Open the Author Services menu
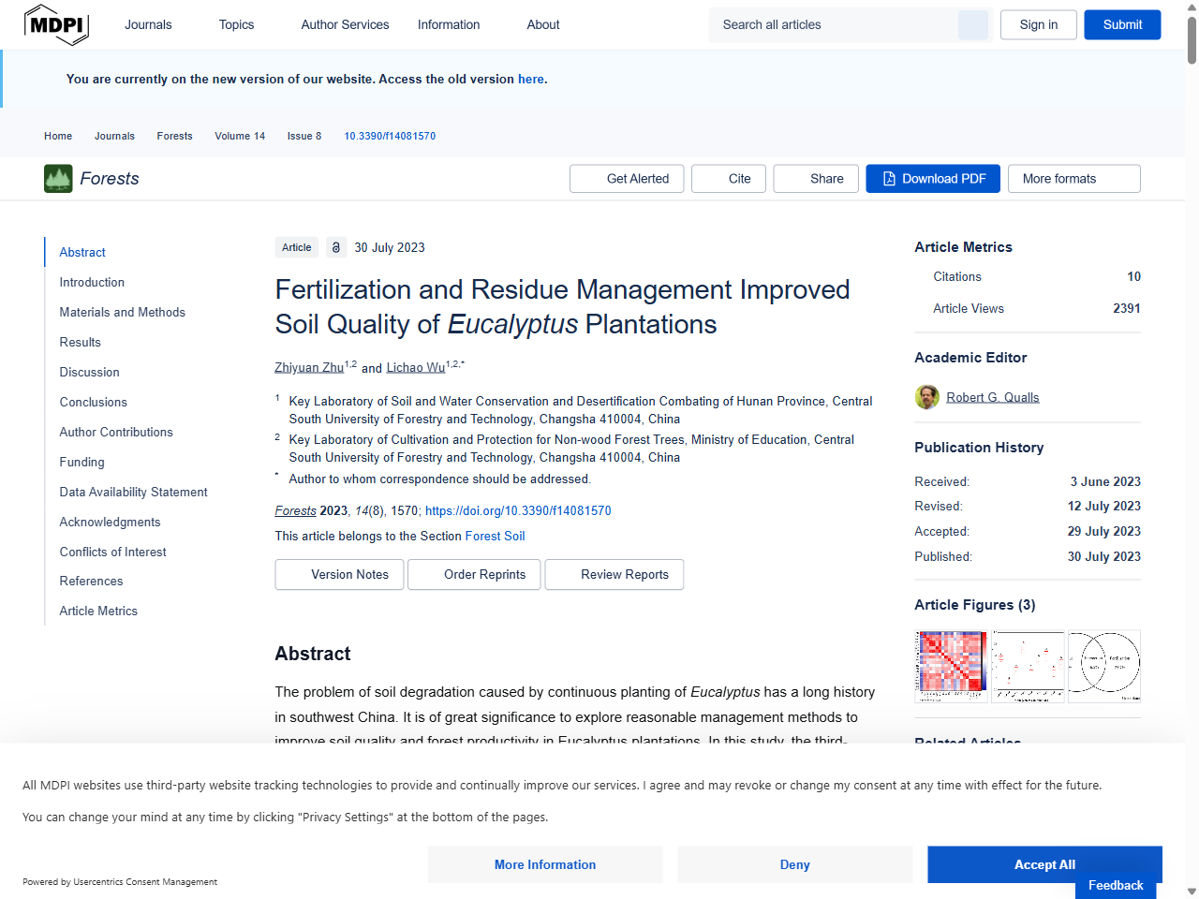The height and width of the screenshot is (899, 1199). click(x=345, y=25)
